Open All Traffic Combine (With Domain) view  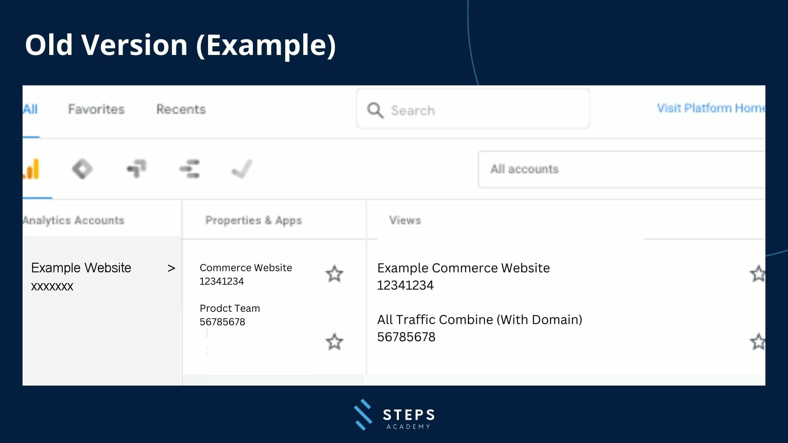tap(479, 328)
